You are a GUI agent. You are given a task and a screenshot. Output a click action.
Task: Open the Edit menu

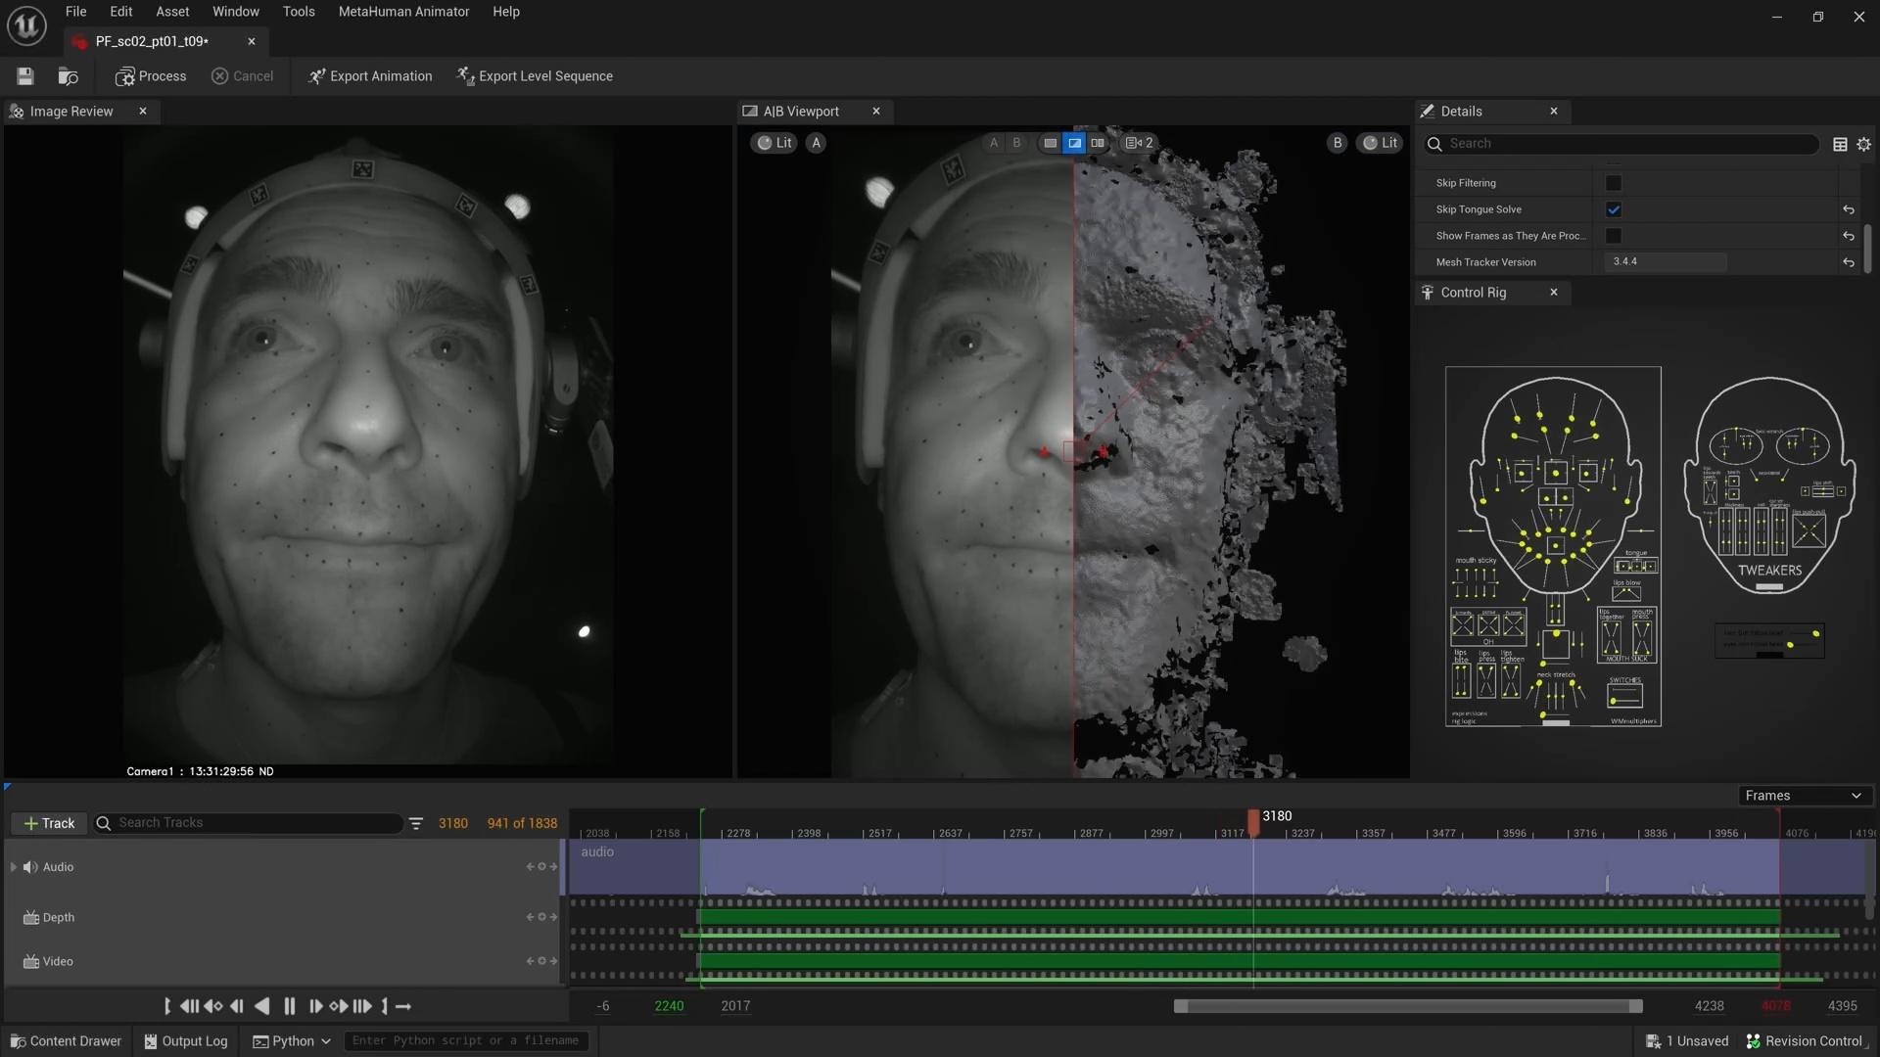(121, 12)
